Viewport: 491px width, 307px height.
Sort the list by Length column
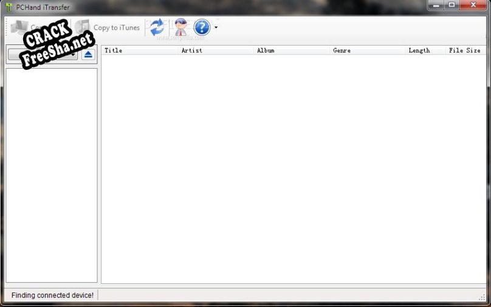coord(424,50)
